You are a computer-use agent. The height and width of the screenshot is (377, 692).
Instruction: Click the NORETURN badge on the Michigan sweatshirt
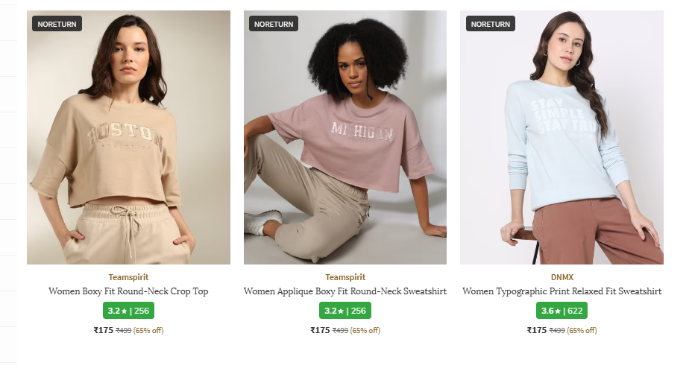click(274, 24)
